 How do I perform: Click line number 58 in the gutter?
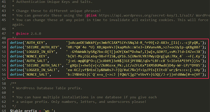4,84
